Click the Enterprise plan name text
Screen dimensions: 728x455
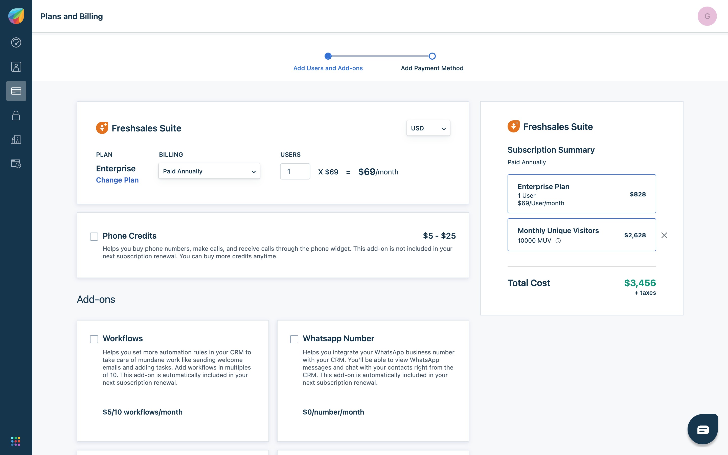point(116,169)
